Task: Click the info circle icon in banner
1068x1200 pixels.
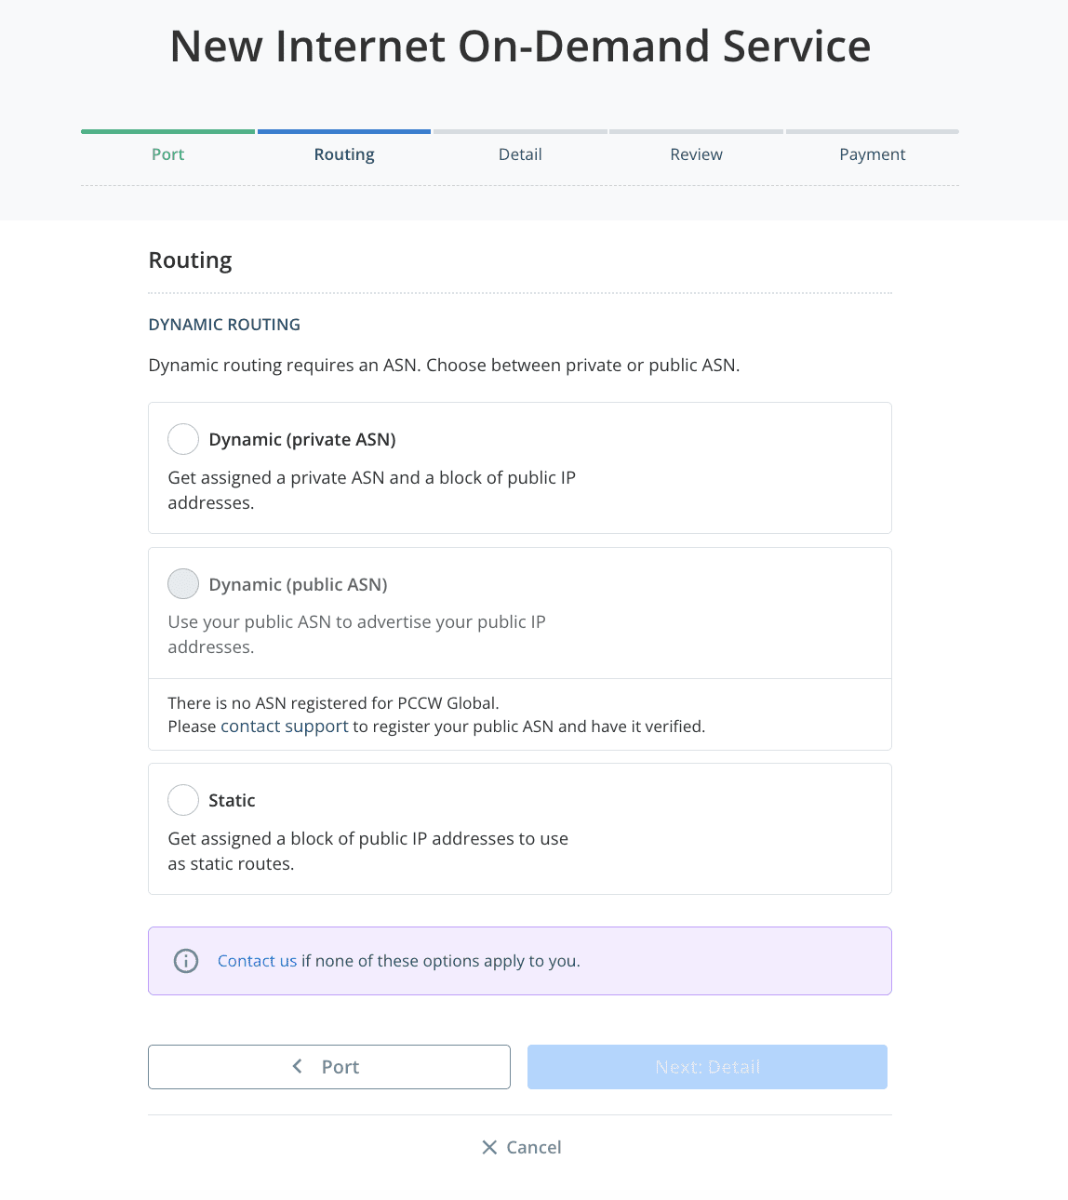Action: (x=186, y=961)
